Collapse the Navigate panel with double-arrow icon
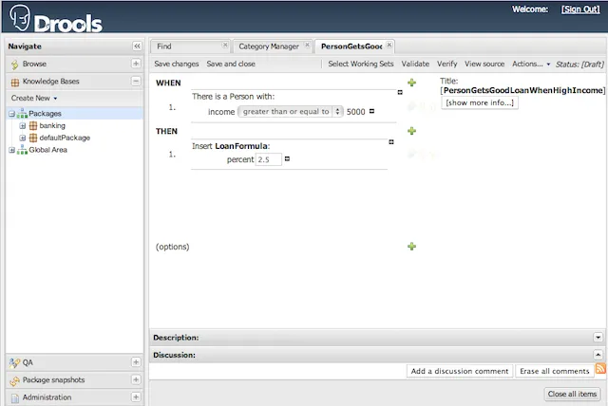 tap(137, 46)
